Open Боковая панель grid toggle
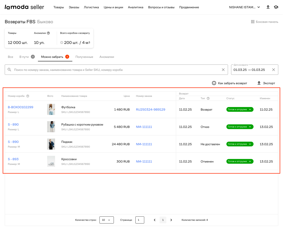Image resolution: width=283 pixels, height=231 pixels. pyautogui.click(x=252, y=22)
